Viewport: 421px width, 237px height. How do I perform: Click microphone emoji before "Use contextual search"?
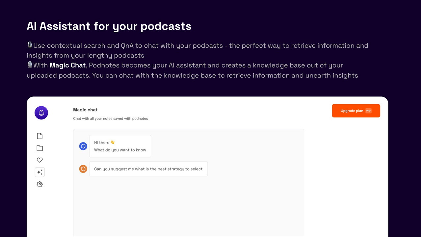[x=30, y=45]
